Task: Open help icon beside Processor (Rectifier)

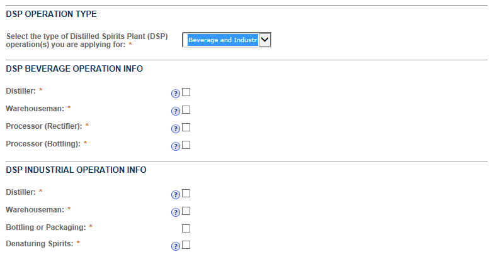Action: pos(176,129)
